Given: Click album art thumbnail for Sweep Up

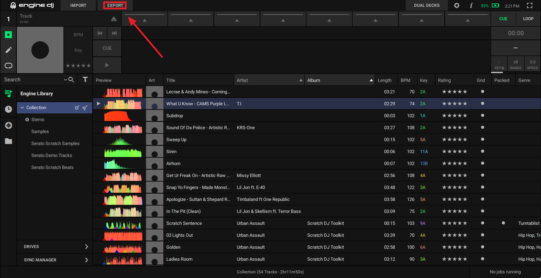Looking at the screenshot, I should click(x=154, y=140).
